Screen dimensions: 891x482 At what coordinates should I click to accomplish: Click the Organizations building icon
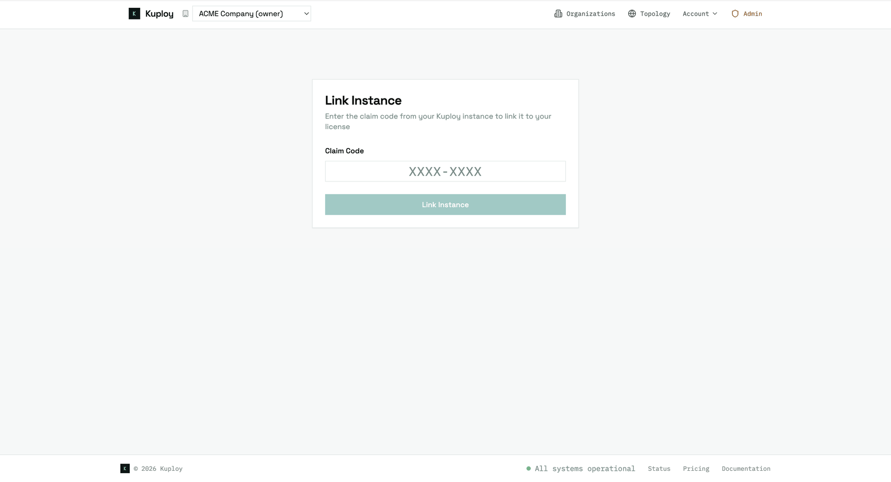558,14
